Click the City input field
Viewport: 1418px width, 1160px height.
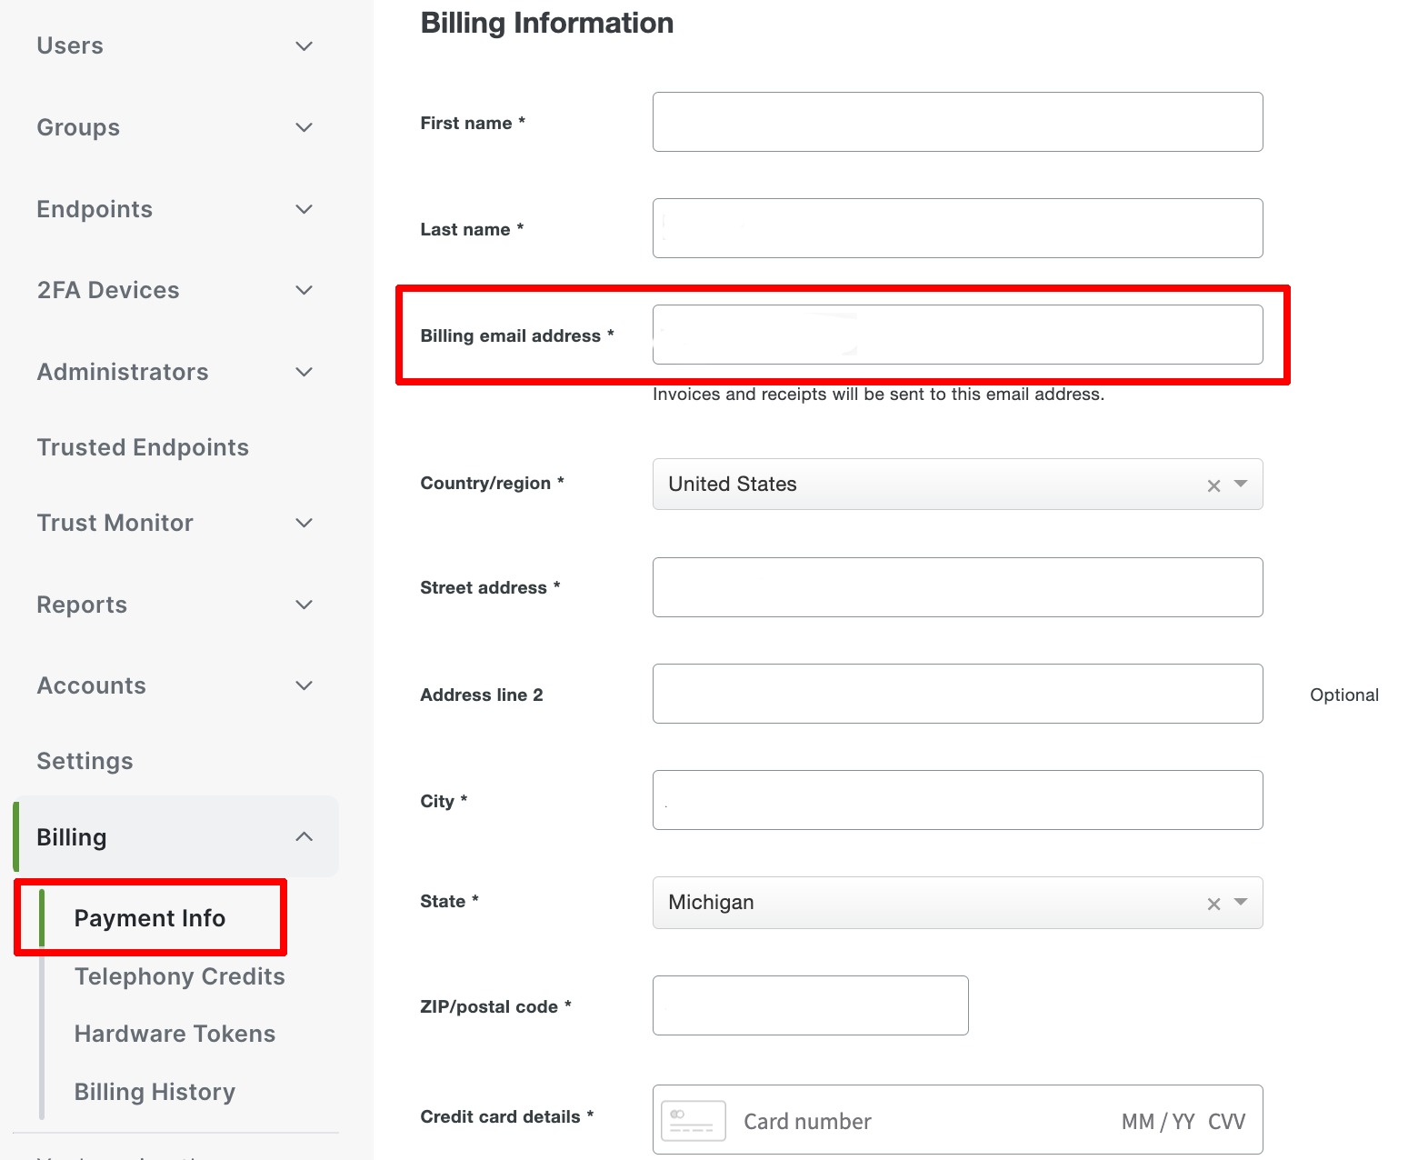click(957, 800)
